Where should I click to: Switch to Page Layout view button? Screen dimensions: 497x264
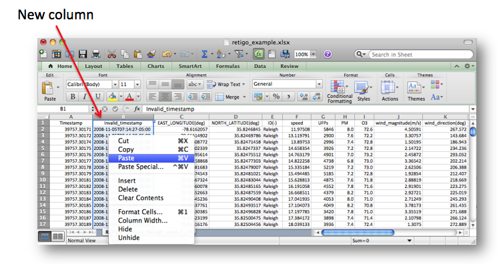[57, 237]
